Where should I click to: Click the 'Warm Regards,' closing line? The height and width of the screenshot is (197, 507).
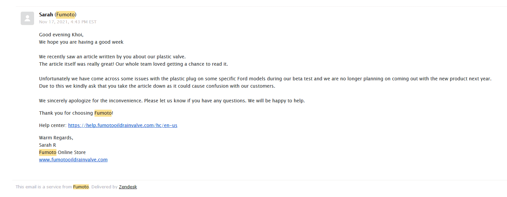pos(56,138)
